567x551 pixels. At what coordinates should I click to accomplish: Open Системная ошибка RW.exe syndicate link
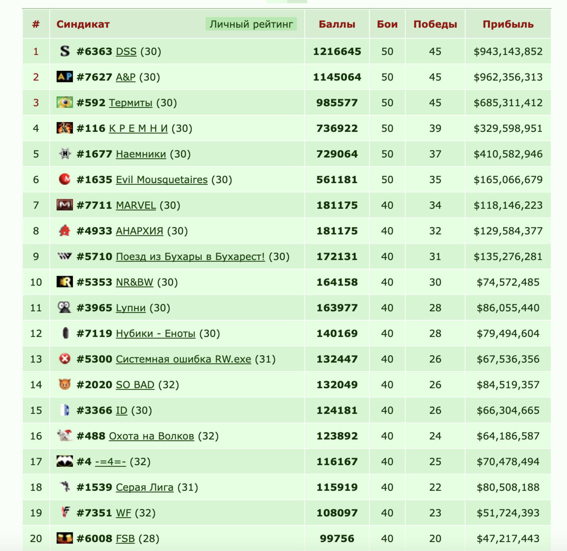[x=183, y=359]
